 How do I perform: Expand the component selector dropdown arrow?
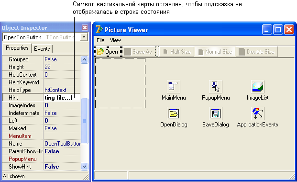(84, 37)
